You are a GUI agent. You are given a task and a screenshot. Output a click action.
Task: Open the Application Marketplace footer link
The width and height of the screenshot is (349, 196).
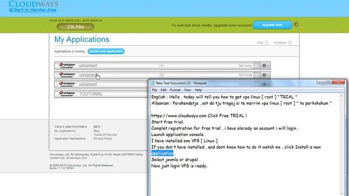click(70, 138)
